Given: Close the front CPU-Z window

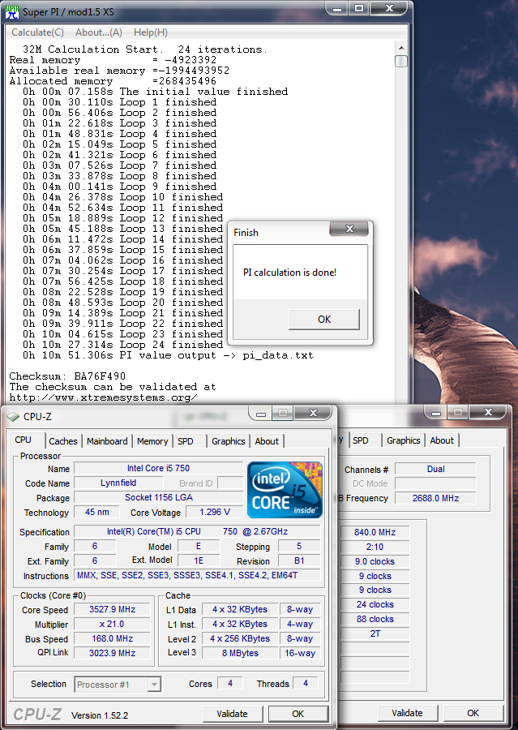Looking at the screenshot, I should pos(313,413).
